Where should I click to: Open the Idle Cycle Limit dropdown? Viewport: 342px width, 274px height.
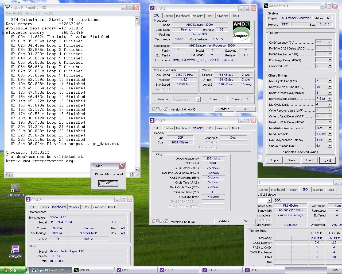[x=330, y=104]
